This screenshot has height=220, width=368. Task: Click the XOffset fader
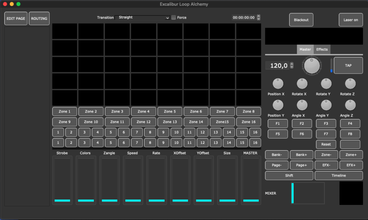click(x=180, y=180)
